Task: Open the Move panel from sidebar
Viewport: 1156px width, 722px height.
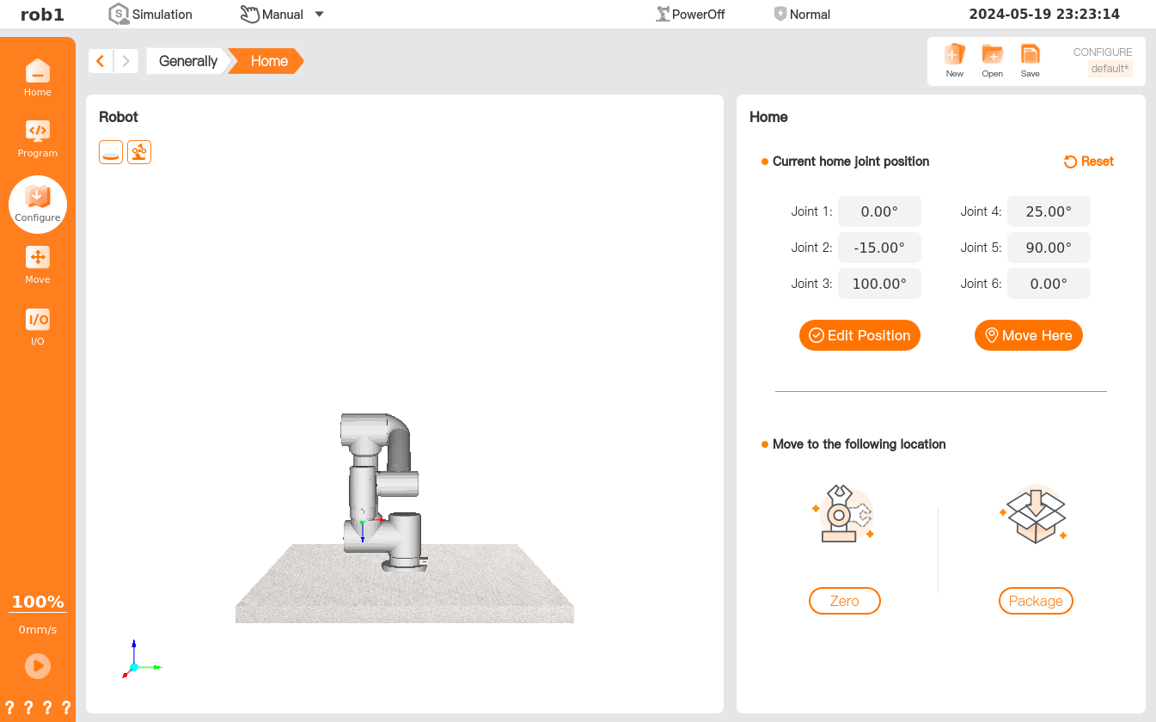Action: click(x=37, y=264)
